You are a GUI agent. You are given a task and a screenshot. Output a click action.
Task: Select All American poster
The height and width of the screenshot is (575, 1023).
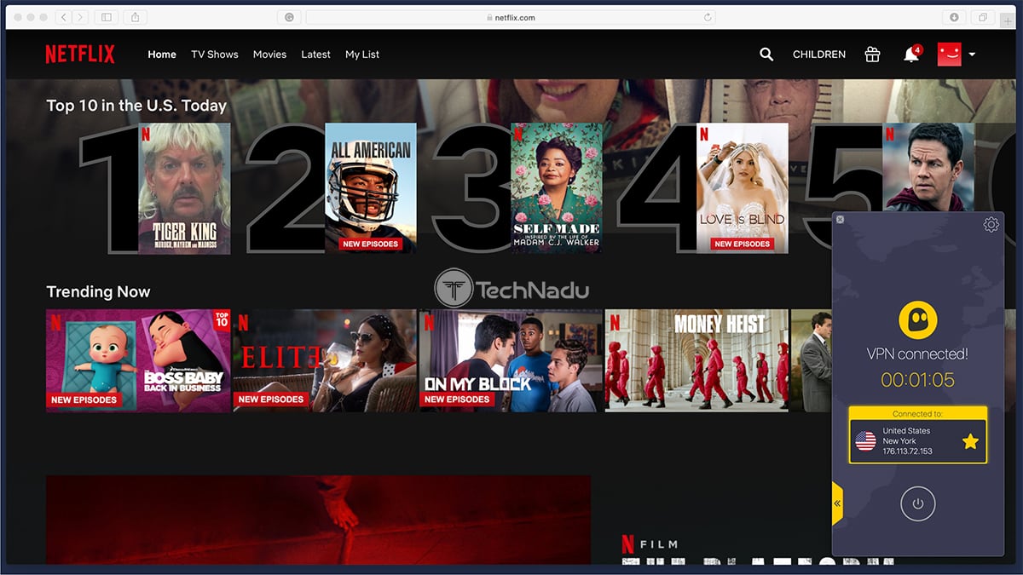(x=371, y=188)
